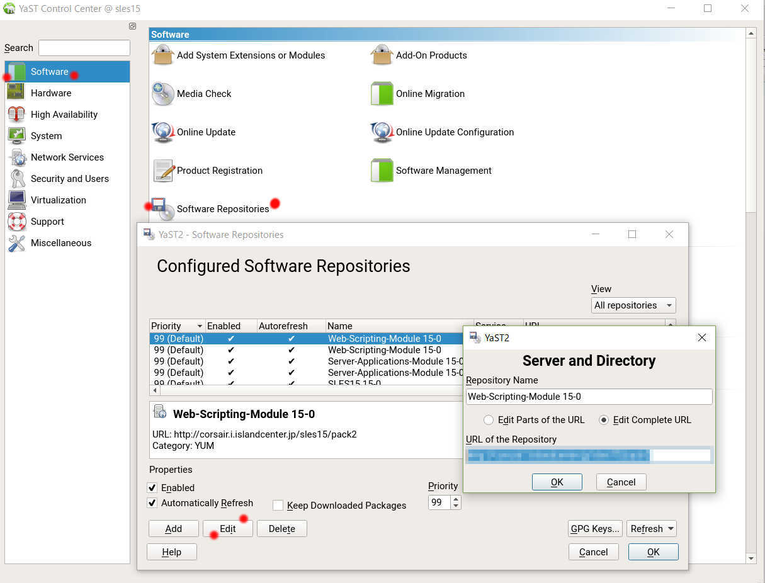Launch the Software Repositories icon
765x583 pixels.
pyautogui.click(x=163, y=208)
